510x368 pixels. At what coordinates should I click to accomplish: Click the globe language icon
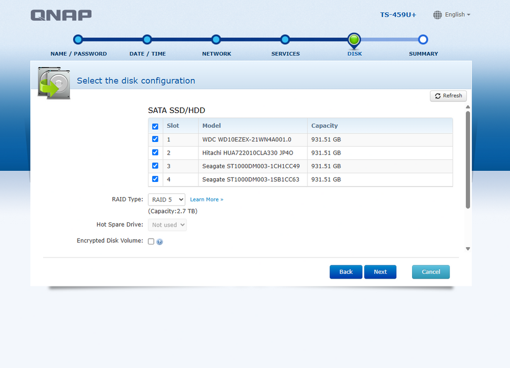tap(437, 15)
